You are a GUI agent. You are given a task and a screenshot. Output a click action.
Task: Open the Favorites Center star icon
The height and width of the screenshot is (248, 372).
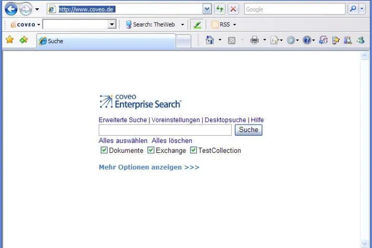click(10, 40)
